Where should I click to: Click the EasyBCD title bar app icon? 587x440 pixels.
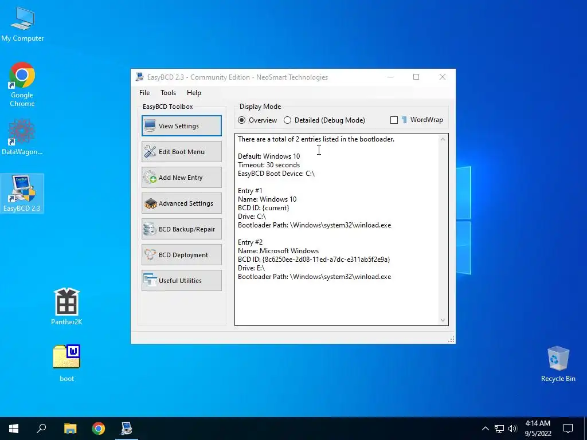click(140, 77)
